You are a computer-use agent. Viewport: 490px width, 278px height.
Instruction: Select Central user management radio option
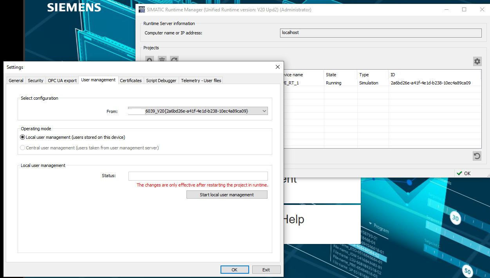[x=23, y=148]
